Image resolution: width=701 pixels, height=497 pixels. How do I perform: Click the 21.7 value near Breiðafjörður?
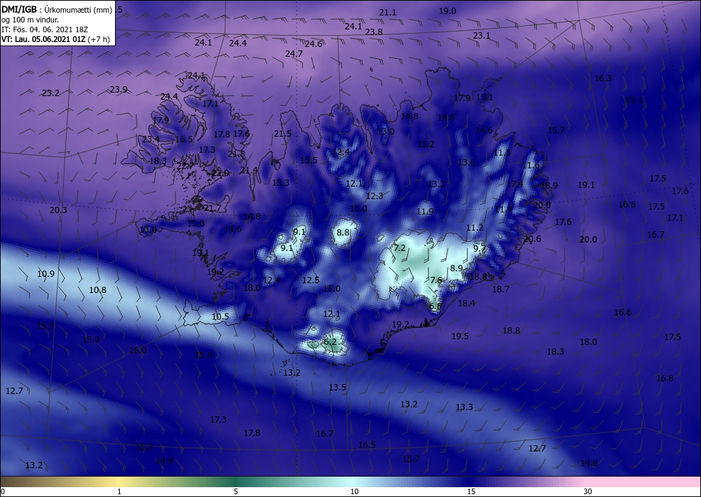pos(212,207)
